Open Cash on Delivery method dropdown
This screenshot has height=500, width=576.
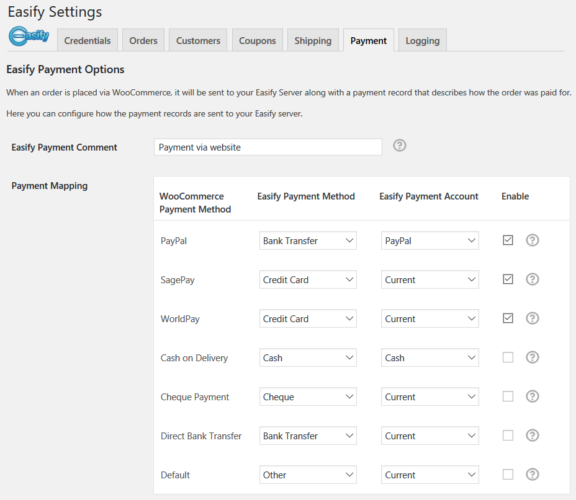coord(308,357)
